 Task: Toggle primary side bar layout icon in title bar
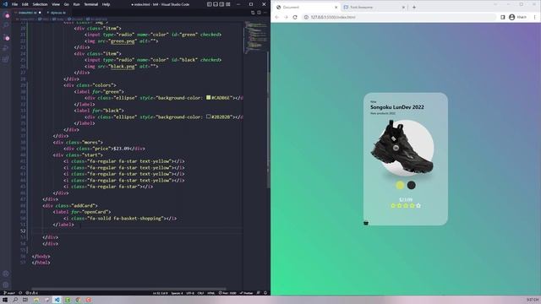[x=210, y=4]
